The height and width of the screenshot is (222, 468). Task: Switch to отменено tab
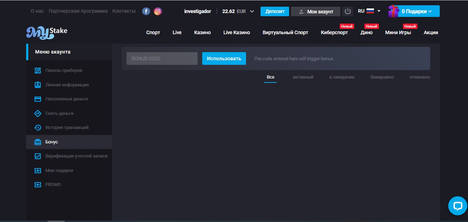[420, 77]
